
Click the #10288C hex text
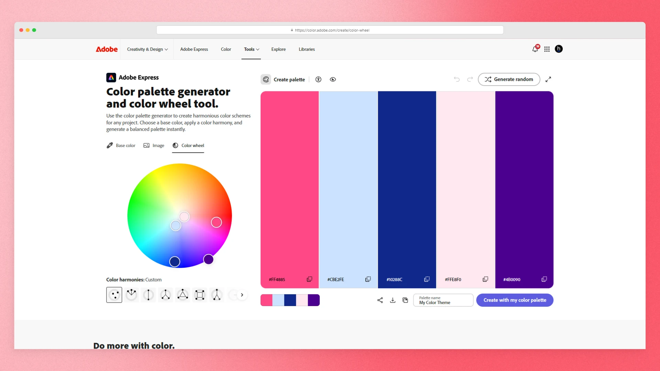[394, 280]
